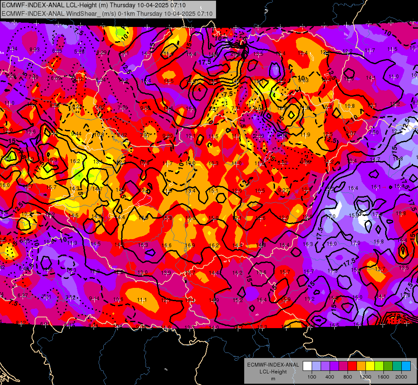Click the legend's LCL-Height caption
Viewport: 418px width, 385px height.
click(x=273, y=372)
